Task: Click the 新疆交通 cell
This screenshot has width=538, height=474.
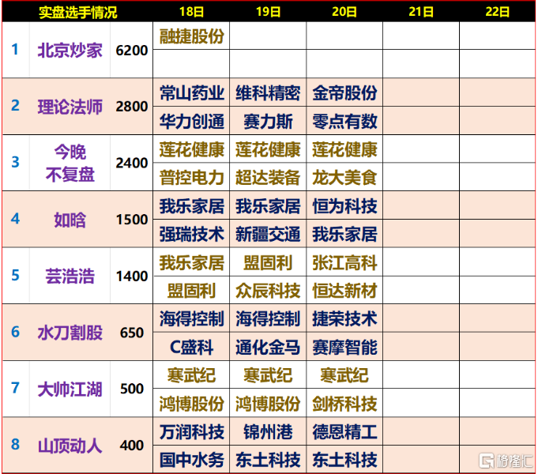Action: pos(268,234)
